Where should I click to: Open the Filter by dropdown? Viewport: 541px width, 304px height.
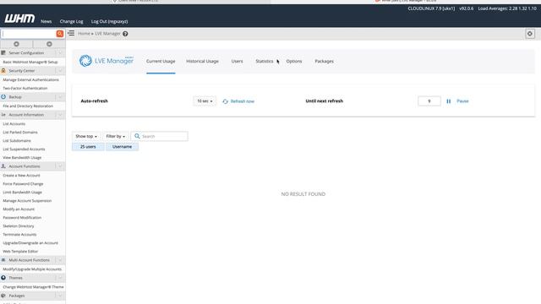(116, 136)
